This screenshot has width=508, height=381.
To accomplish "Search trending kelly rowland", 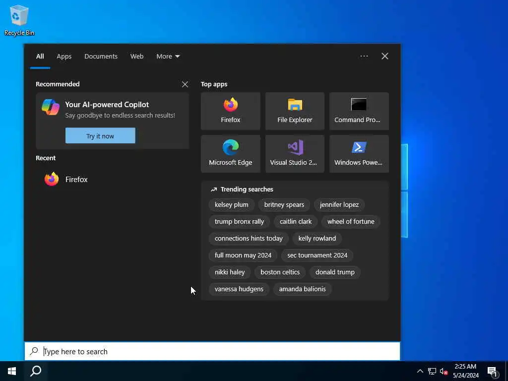I will [317, 239].
